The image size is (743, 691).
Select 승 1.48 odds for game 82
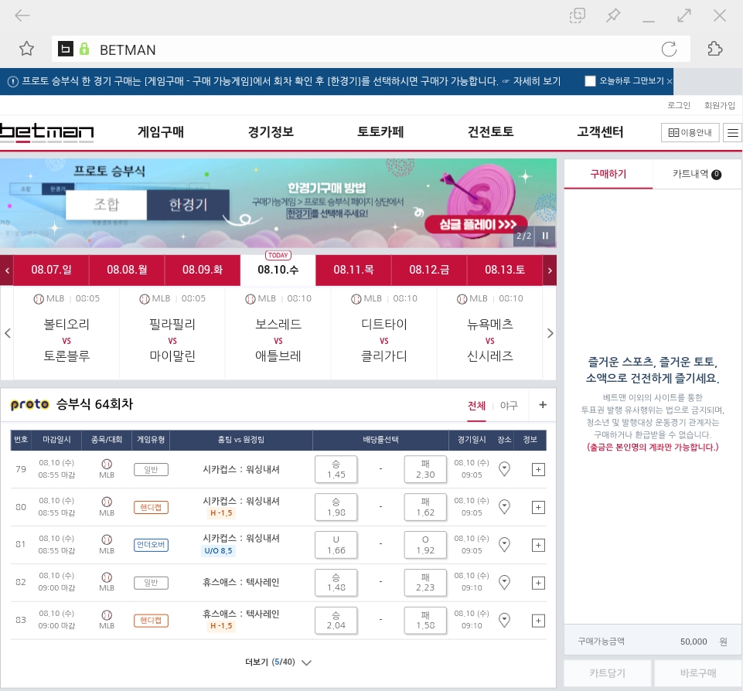click(336, 583)
